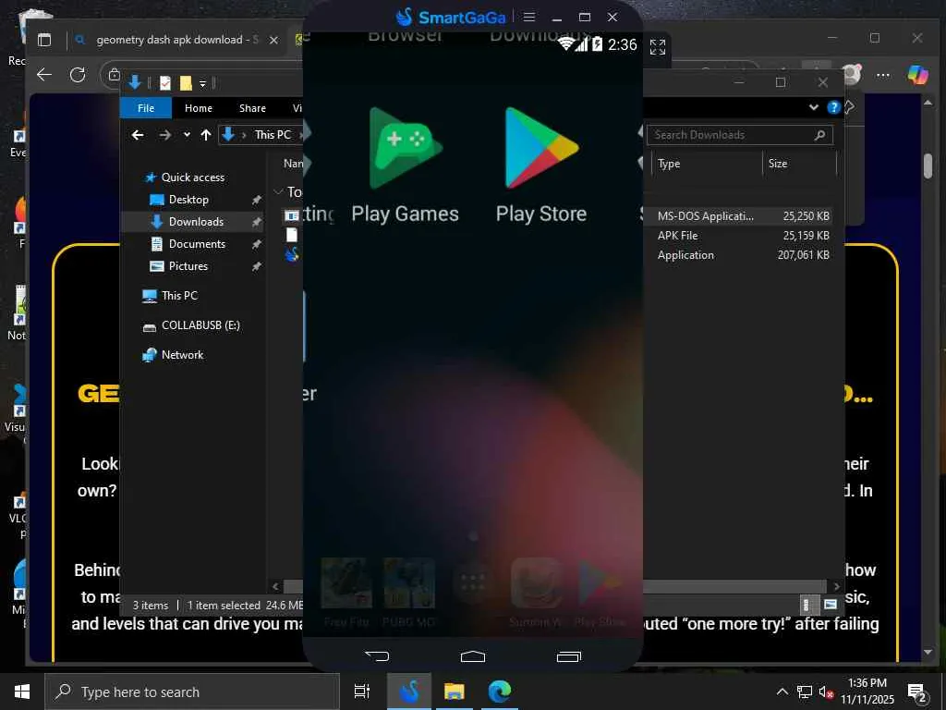Click the search magnifier in Explorer
This screenshot has height=710, width=946.
819,135
